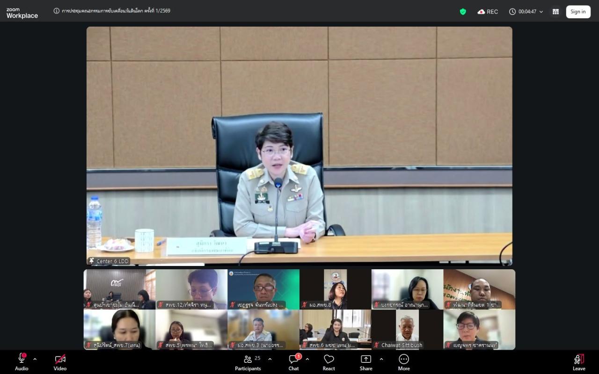Select the ผอ.สพข.3 participant thumbnail

[x=263, y=330]
